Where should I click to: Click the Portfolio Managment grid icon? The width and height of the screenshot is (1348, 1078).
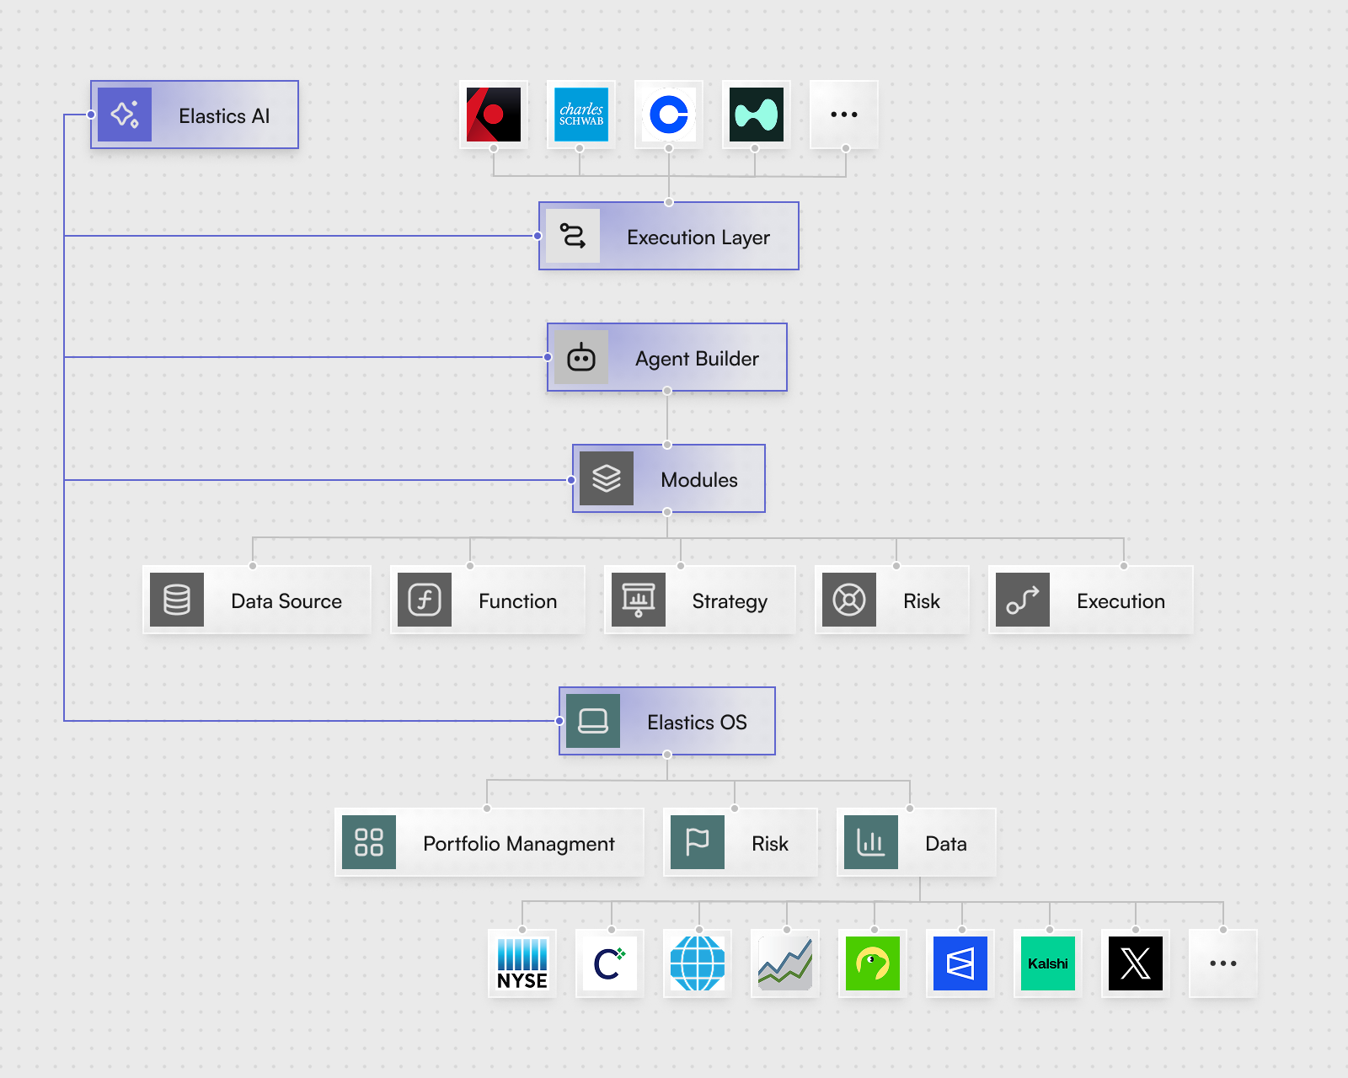tap(369, 842)
